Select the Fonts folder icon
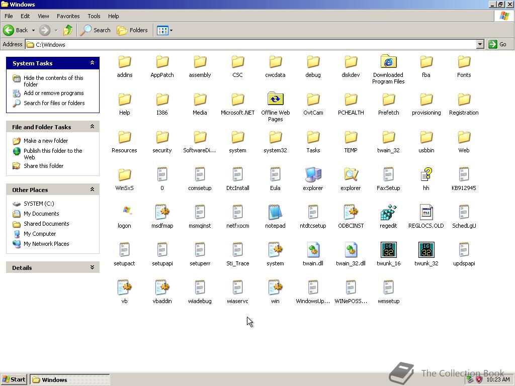The height and width of the screenshot is (386, 515). coord(464,61)
